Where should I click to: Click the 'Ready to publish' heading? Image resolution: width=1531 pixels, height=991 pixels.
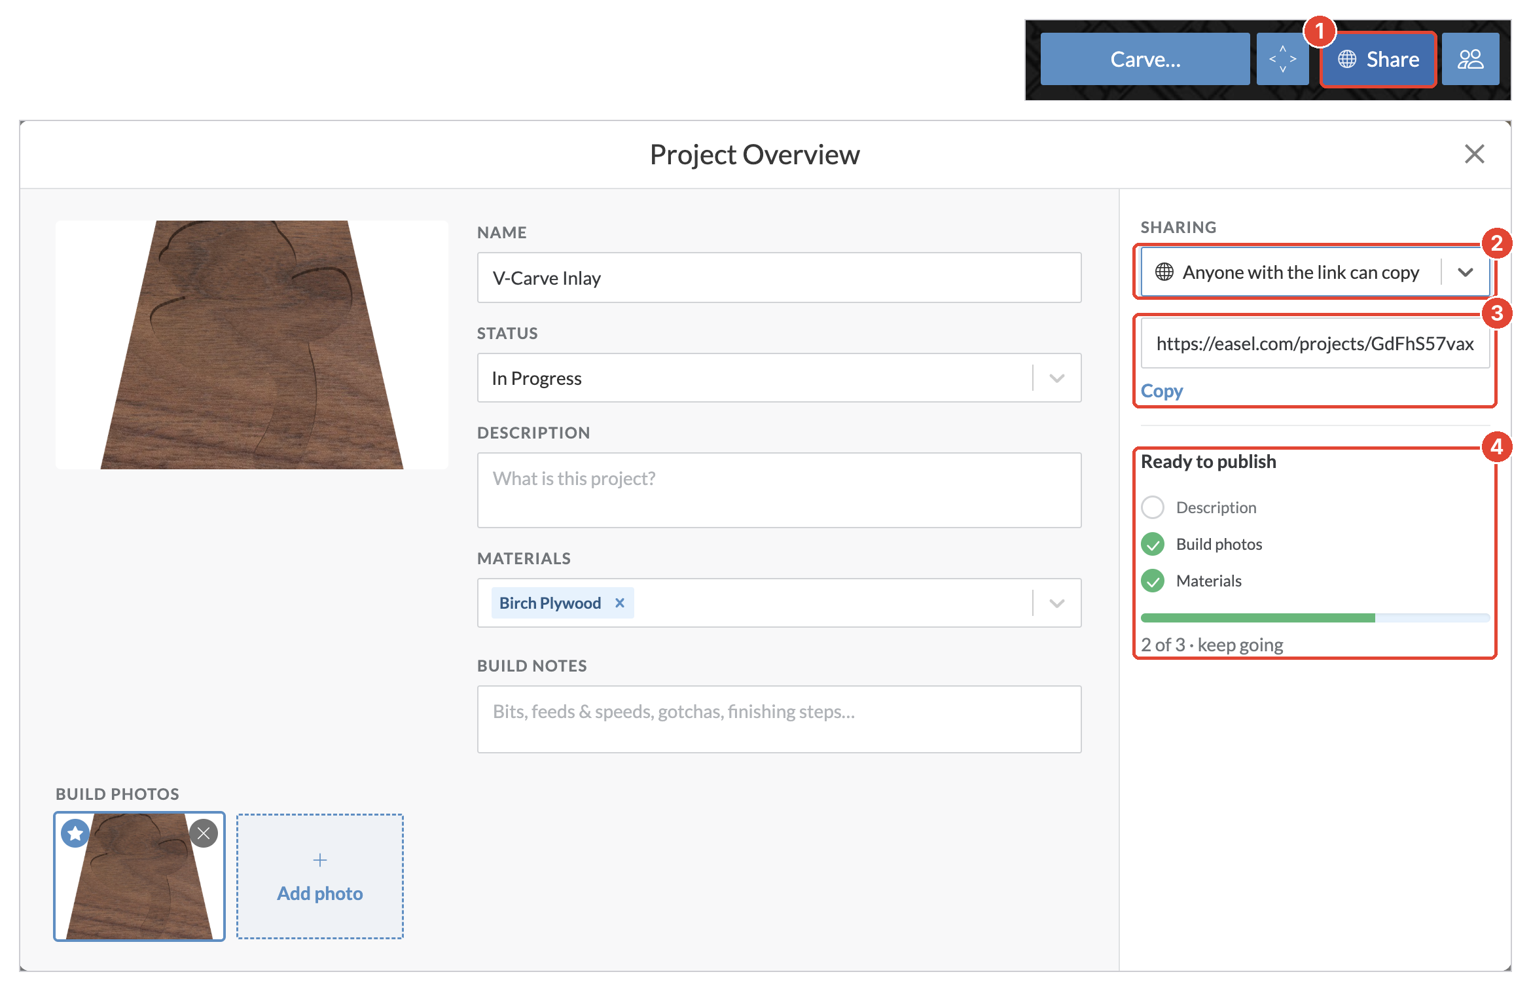click(x=1208, y=461)
